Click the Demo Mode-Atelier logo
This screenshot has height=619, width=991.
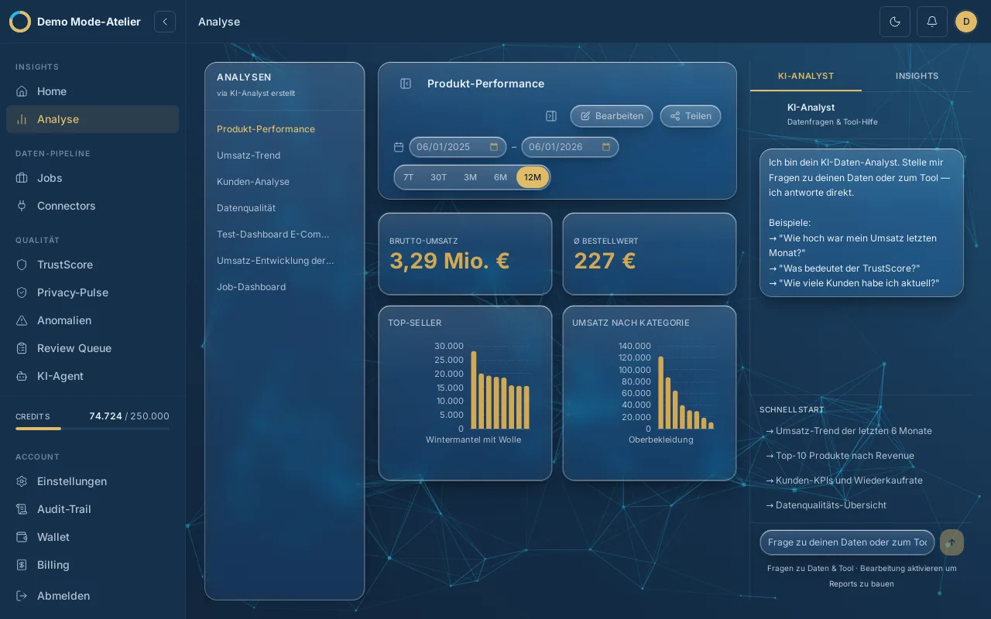[20, 22]
